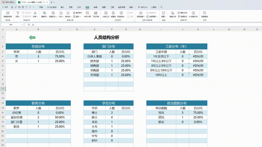The image size is (262, 147).
Task: Click the green back arrow in row 1
Action: pos(32,38)
